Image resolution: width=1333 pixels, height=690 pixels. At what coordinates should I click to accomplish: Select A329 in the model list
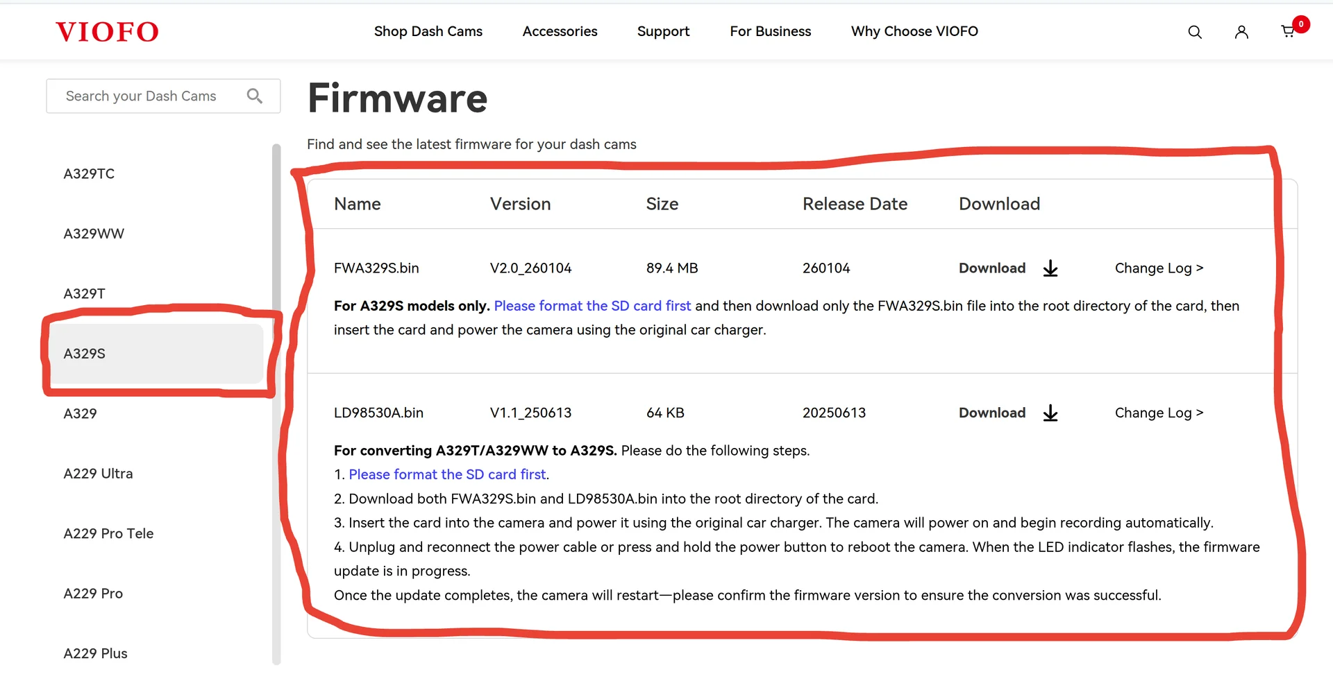(80, 413)
